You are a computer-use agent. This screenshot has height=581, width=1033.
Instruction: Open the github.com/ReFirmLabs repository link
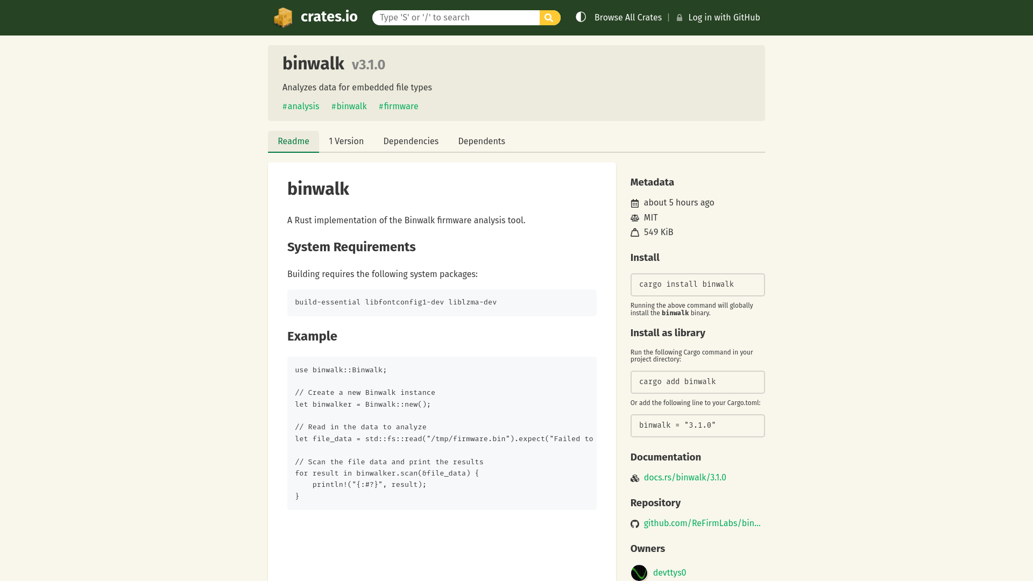[x=702, y=523]
